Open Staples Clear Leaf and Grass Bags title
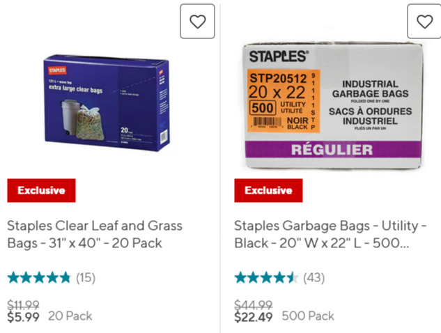Viewport: 441px width, 333px height. pos(95,234)
